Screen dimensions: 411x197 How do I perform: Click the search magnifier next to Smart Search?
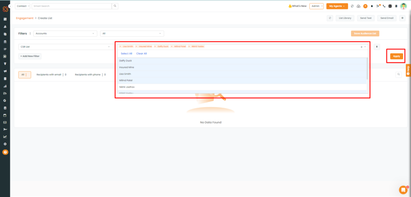115,6
